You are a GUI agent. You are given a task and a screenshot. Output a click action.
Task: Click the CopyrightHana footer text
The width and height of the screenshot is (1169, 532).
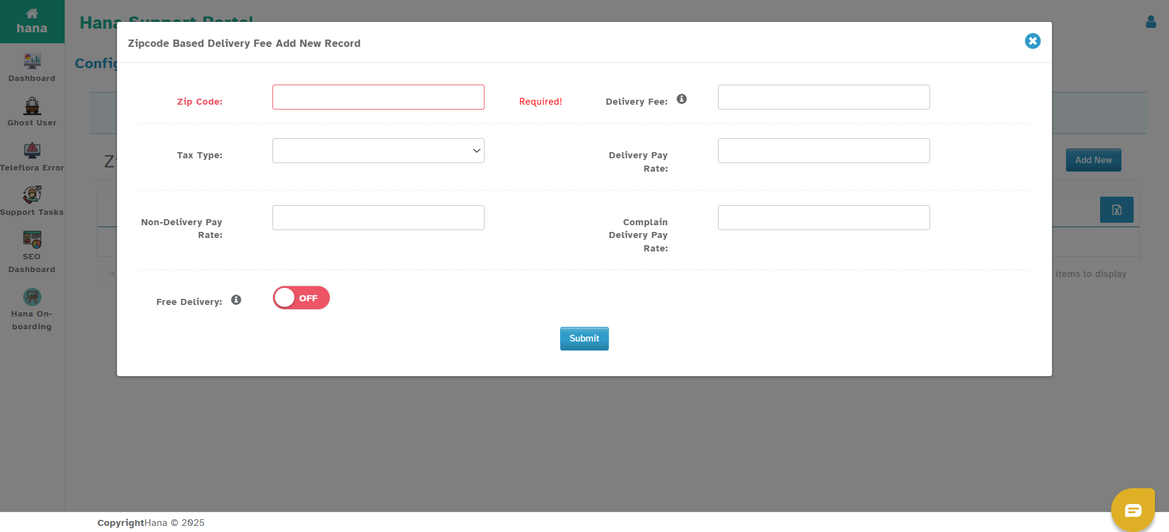[151, 522]
